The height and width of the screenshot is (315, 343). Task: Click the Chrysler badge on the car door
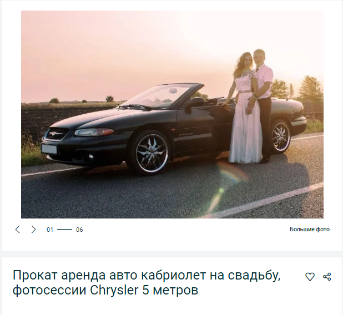186,134
